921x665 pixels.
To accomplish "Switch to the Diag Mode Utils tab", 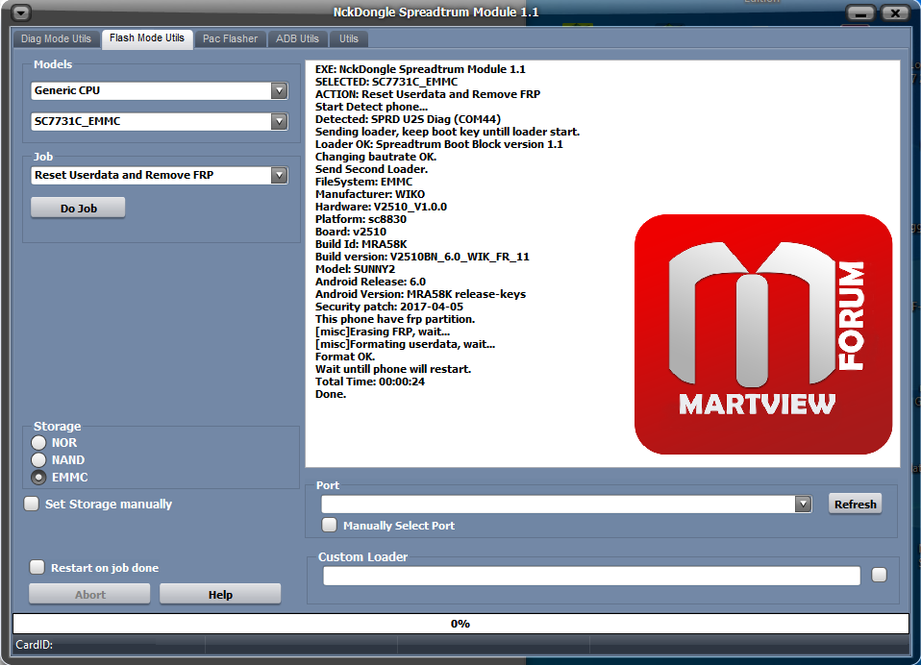I will [57, 38].
